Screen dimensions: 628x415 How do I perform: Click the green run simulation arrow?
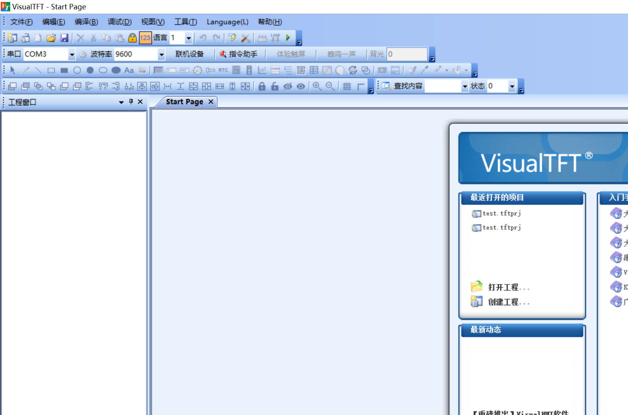coord(288,38)
